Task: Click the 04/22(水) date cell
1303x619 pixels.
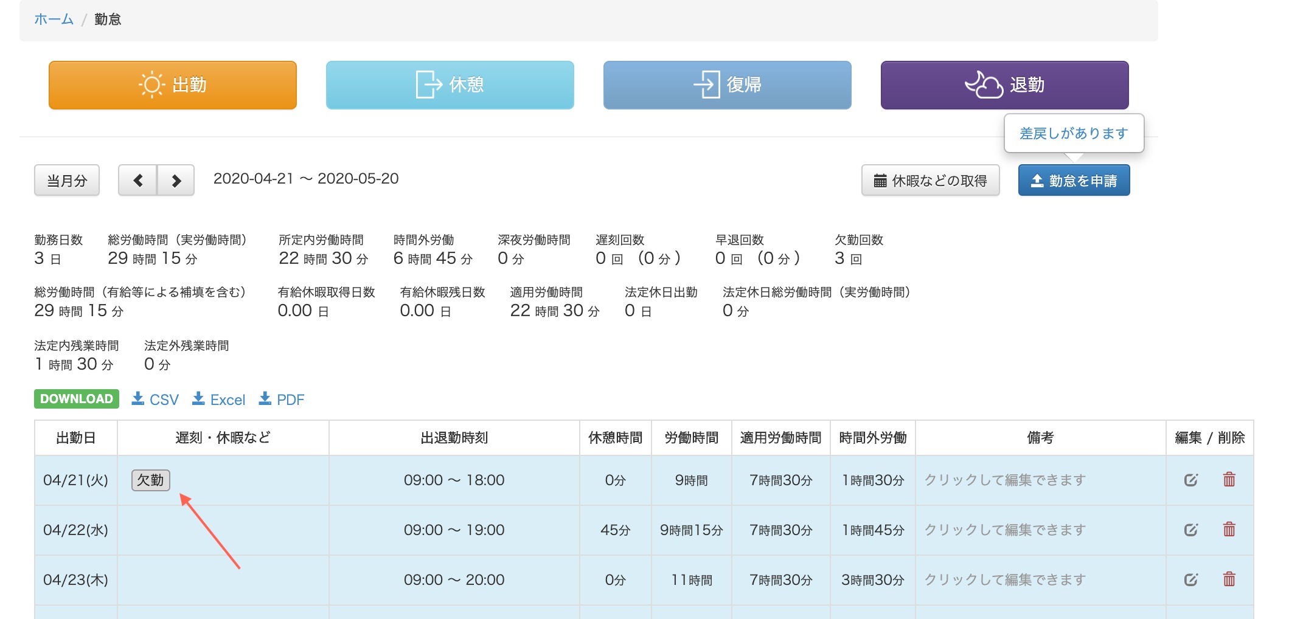Action: pyautogui.click(x=76, y=530)
